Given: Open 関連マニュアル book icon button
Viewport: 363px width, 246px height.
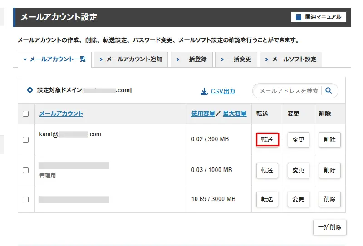Looking at the screenshot, I should (x=319, y=17).
